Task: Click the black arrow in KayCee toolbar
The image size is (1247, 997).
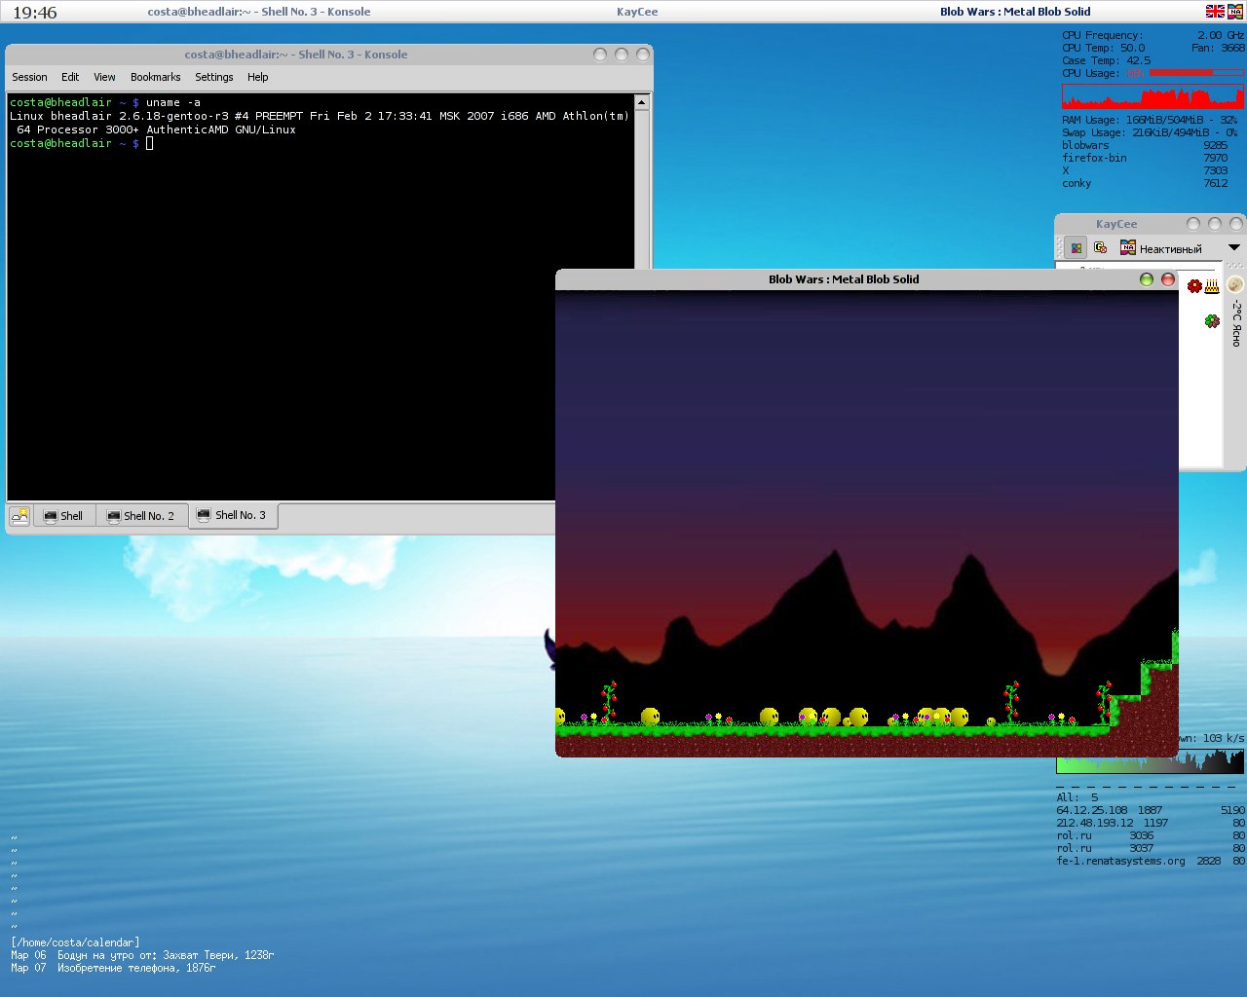Action: tap(1233, 247)
